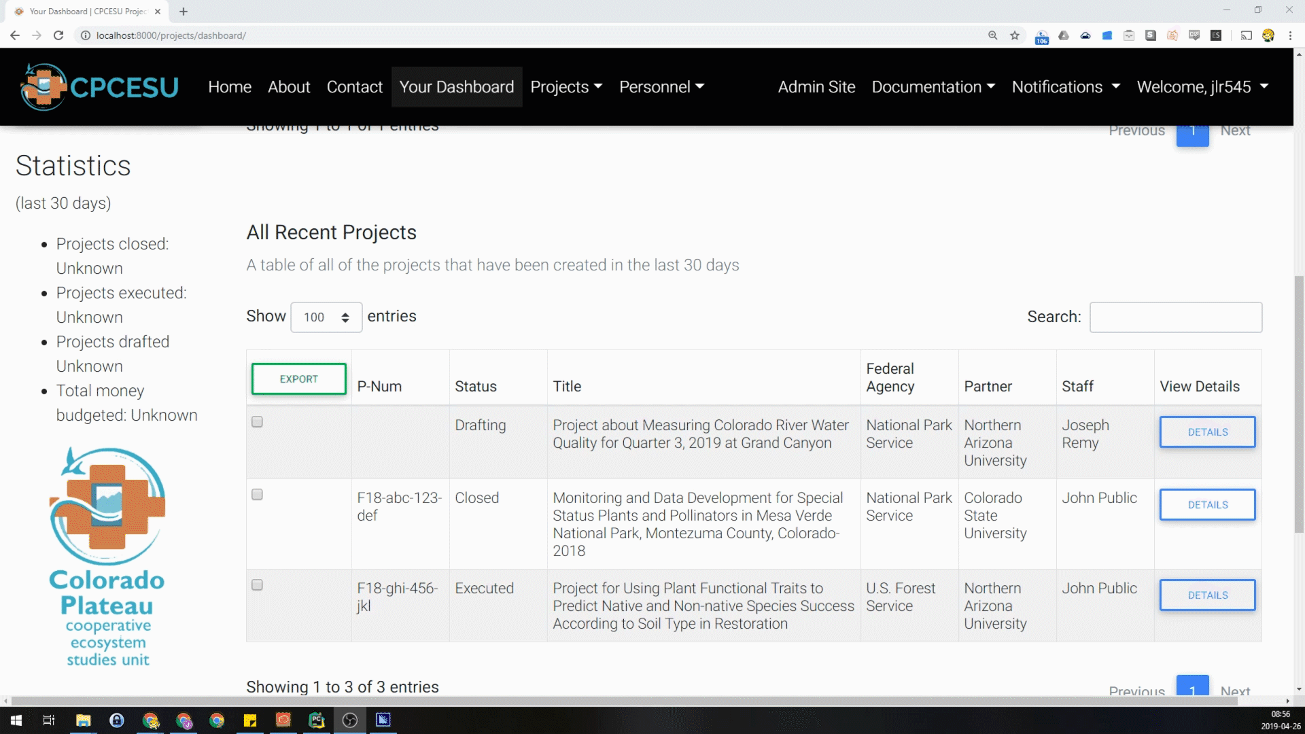Open the Contact page
This screenshot has width=1305, height=734.
[x=355, y=87]
